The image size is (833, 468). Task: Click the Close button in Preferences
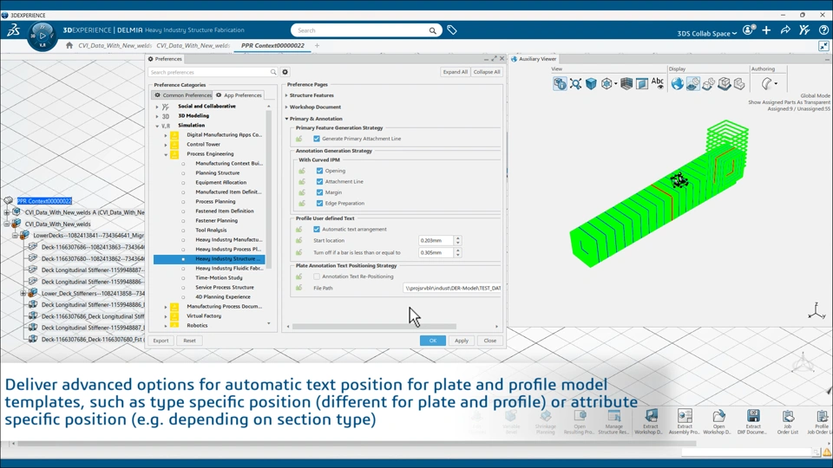coord(489,341)
